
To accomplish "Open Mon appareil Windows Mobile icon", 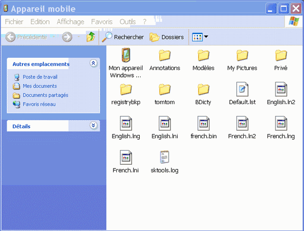I will (125, 55).
